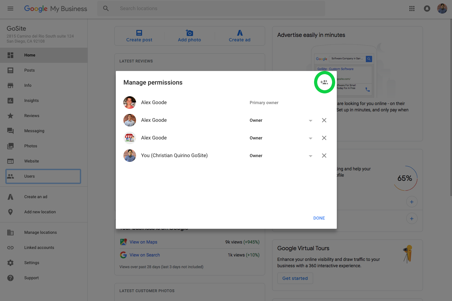452x301 pixels.
Task: Open the Reviews menu item
Action: point(44,116)
